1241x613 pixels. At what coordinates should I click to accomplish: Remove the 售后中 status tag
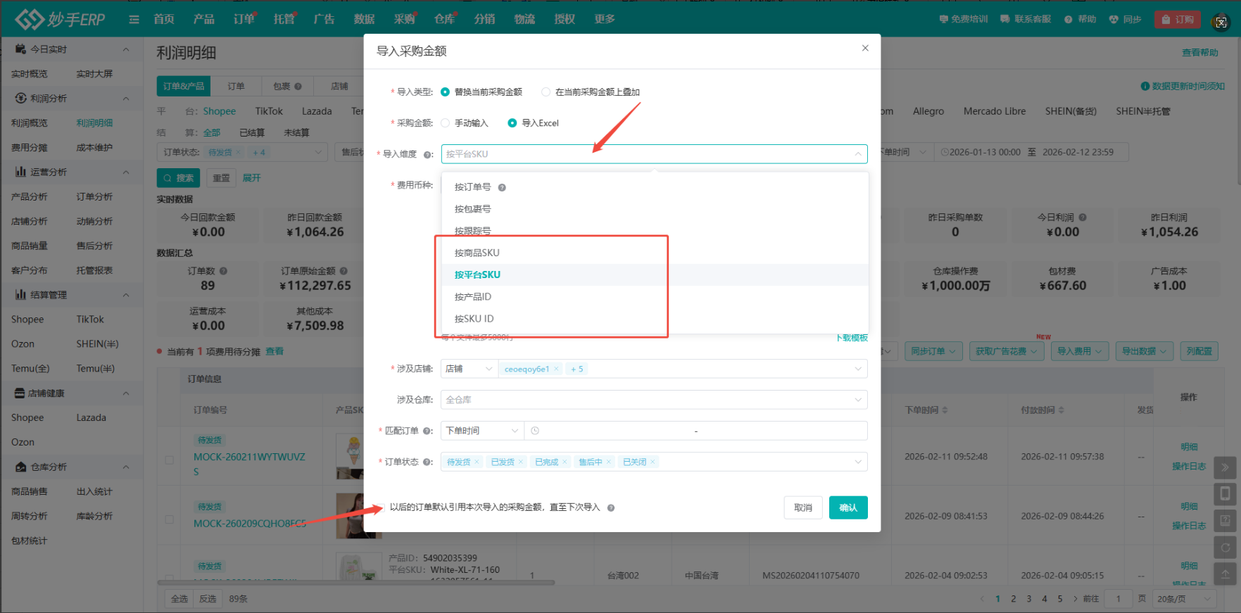pyautogui.click(x=609, y=462)
